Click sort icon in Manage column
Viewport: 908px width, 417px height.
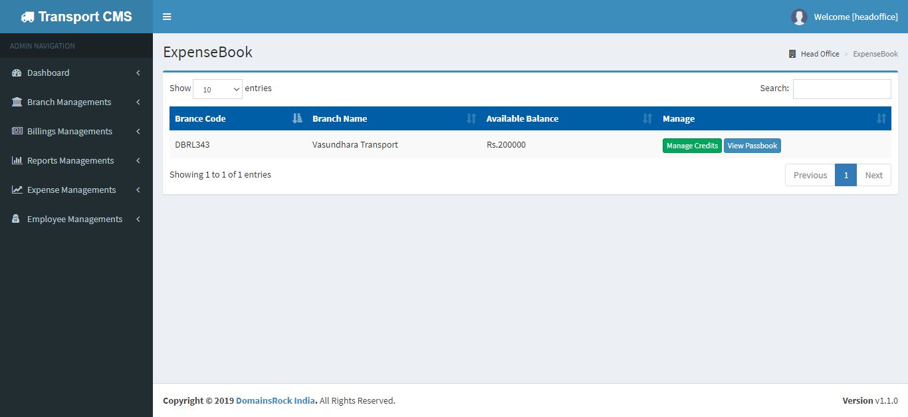[881, 118]
